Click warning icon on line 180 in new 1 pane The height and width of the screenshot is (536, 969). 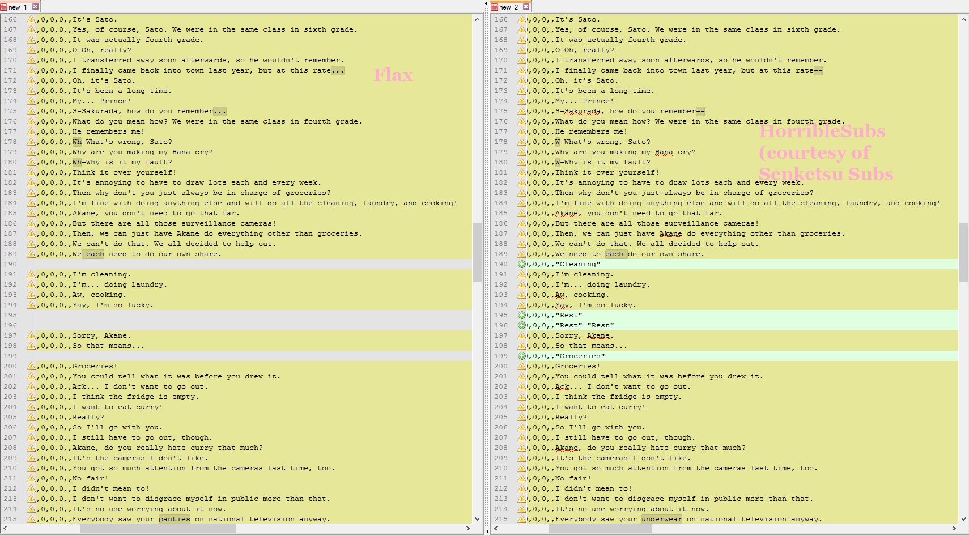tap(31, 162)
